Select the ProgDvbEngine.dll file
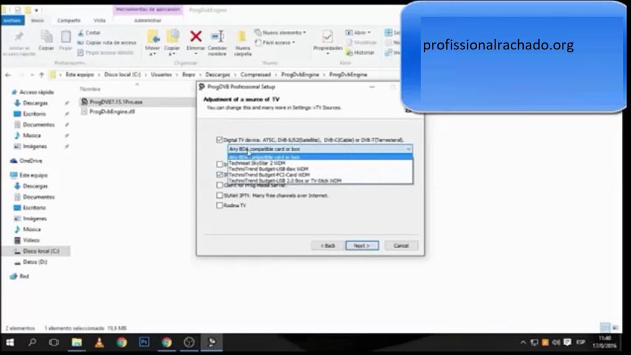This screenshot has height=355, width=631. 112,112
